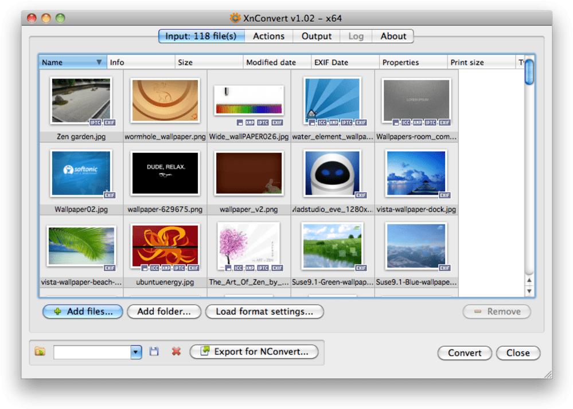The height and width of the screenshot is (409, 573).
Task: Click the EXIF badge on Wallpaper02.jpg
Action: click(x=110, y=195)
